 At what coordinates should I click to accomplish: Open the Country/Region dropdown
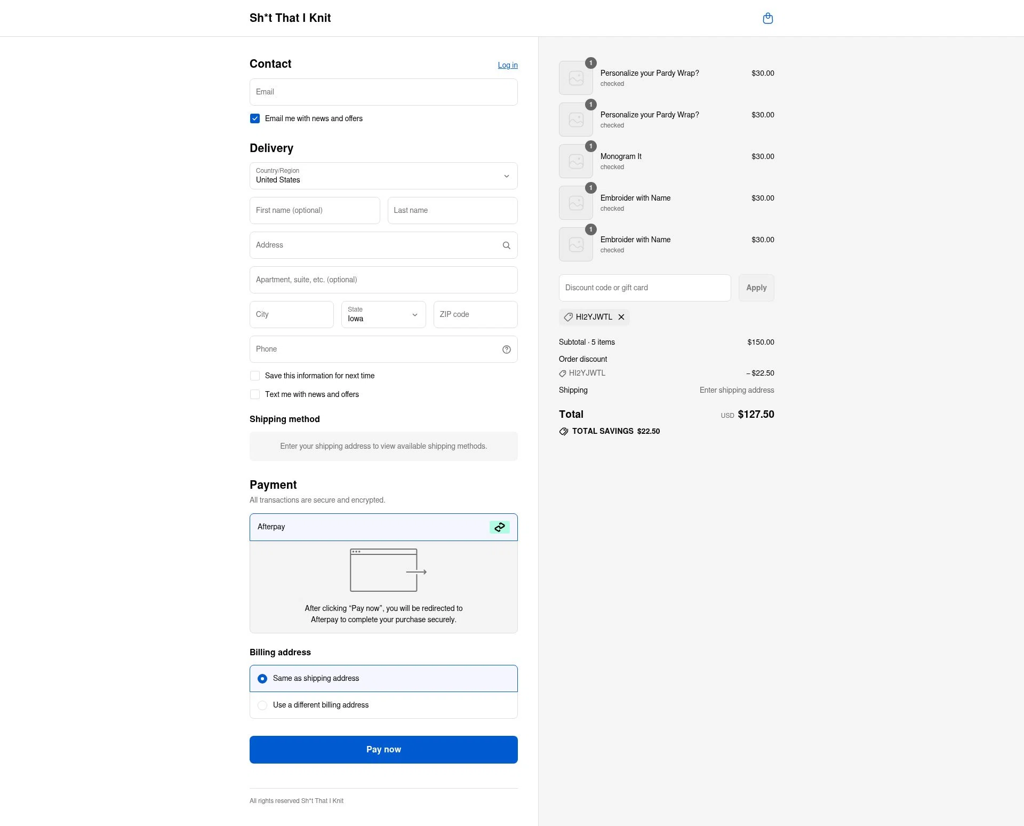[x=383, y=176]
